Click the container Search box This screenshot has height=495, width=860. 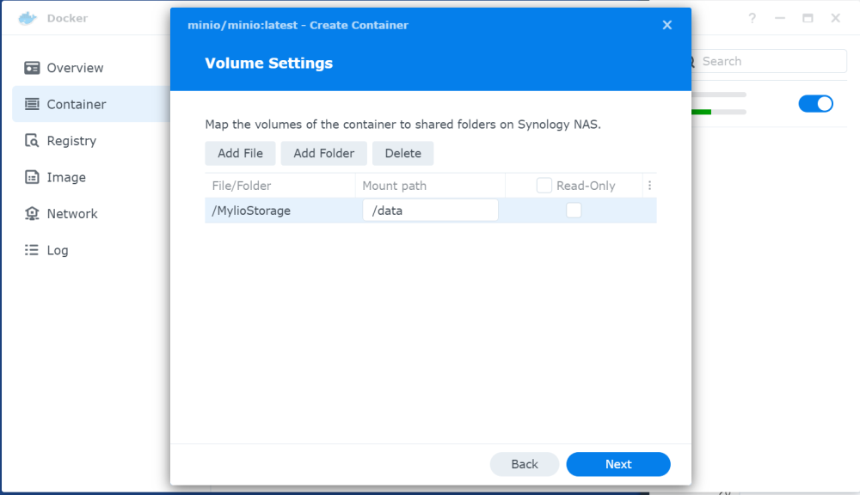click(770, 61)
